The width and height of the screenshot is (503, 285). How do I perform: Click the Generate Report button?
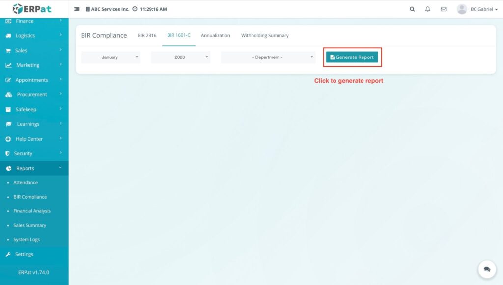coord(352,57)
